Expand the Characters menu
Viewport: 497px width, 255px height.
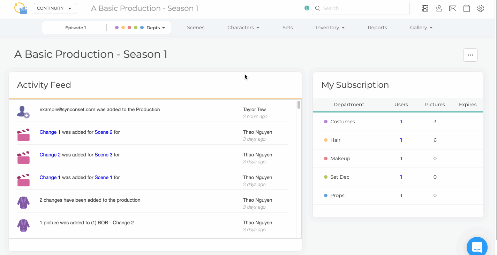(243, 28)
